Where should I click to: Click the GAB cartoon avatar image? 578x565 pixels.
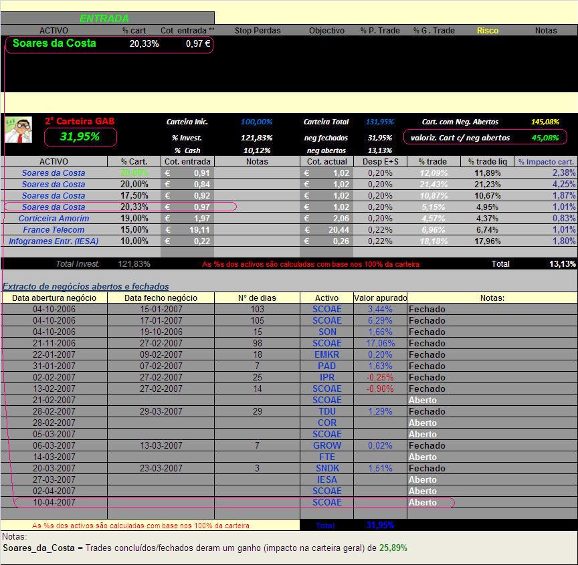[19, 130]
